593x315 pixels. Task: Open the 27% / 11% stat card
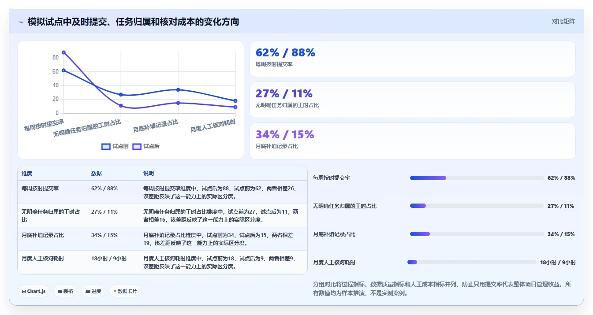(x=412, y=100)
